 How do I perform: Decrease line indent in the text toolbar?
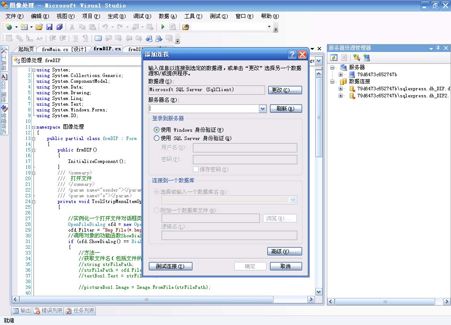[52, 38]
